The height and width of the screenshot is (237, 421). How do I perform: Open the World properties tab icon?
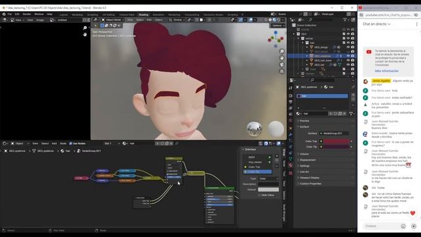[291, 120]
